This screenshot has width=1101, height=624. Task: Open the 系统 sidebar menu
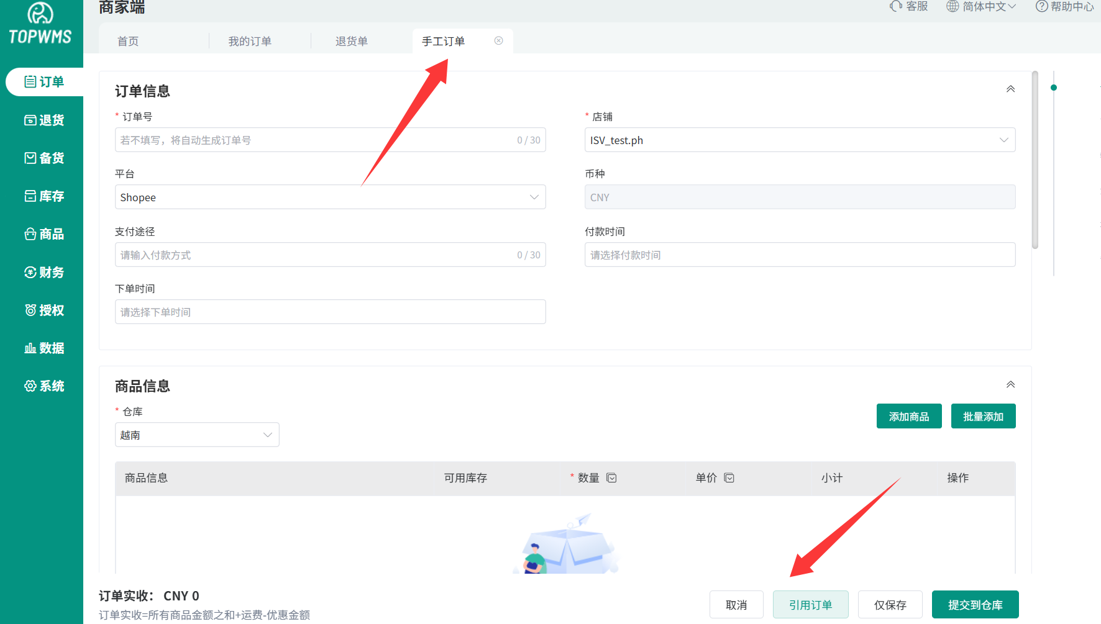(44, 386)
